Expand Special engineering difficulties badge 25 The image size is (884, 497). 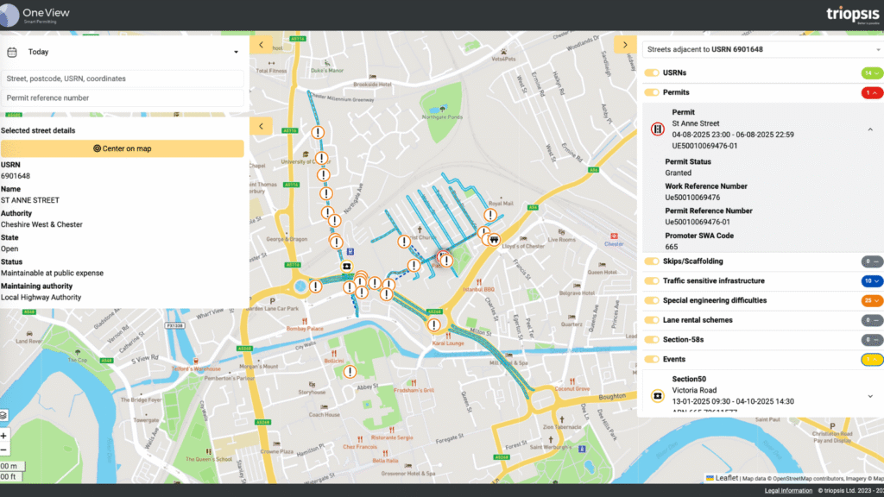872,300
